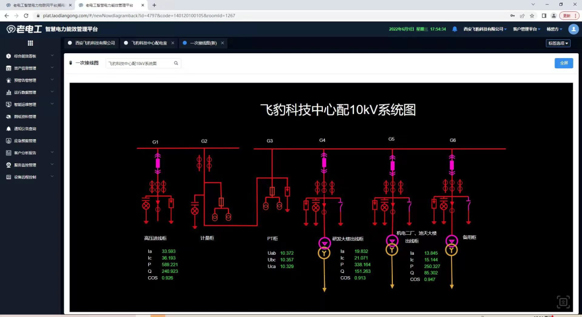The height and width of the screenshot is (317, 582).
Task: Reload the page with the browser refresh icon
Action: pos(26,16)
